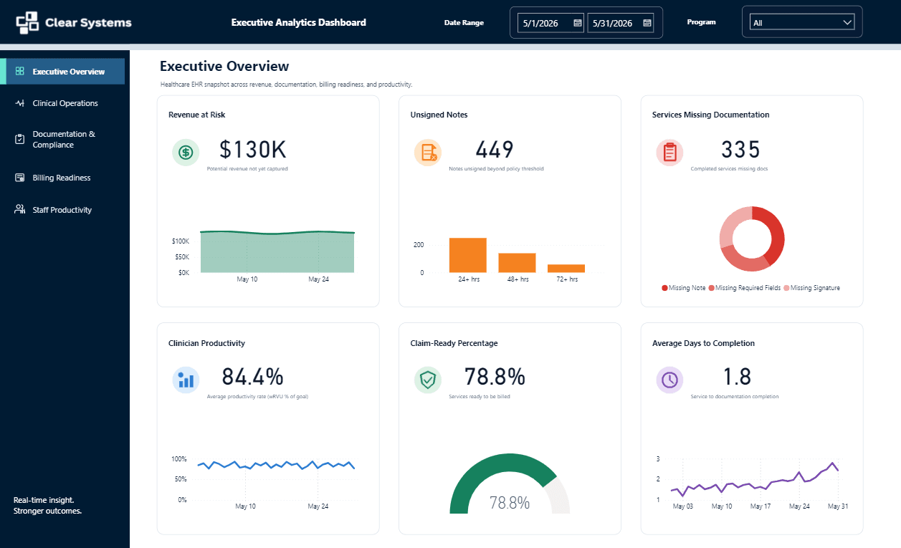Image resolution: width=901 pixels, height=548 pixels.
Task: Click the Date Range label
Action: click(464, 23)
